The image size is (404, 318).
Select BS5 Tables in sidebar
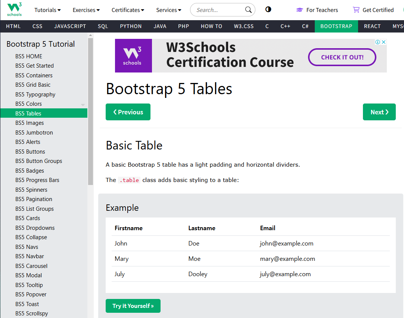pyautogui.click(x=44, y=113)
